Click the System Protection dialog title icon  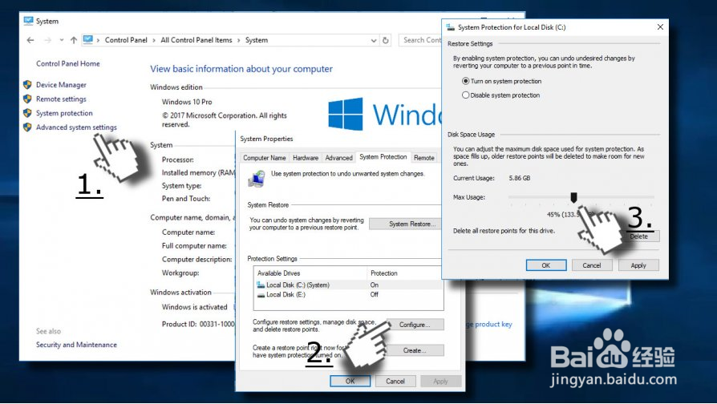click(x=451, y=27)
